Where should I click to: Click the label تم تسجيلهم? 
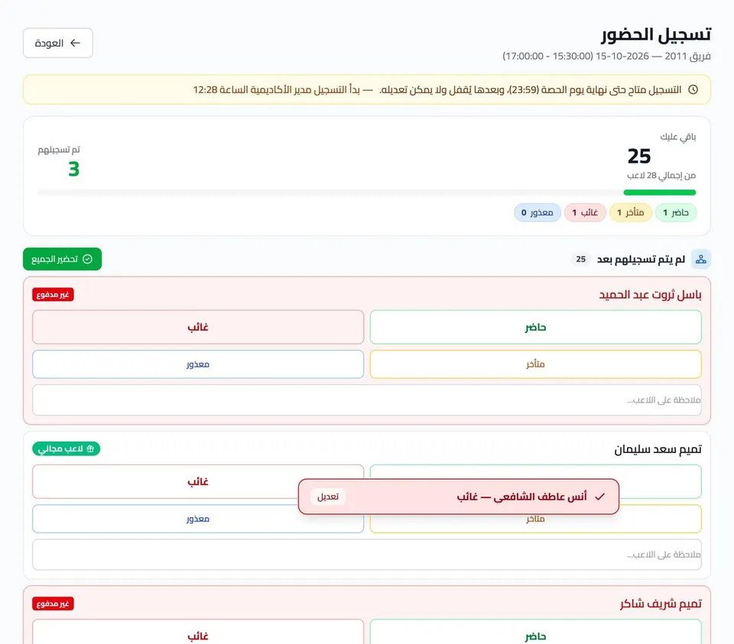59,150
